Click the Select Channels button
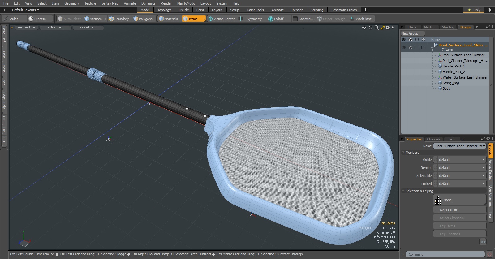The image size is (495, 259). point(459,218)
